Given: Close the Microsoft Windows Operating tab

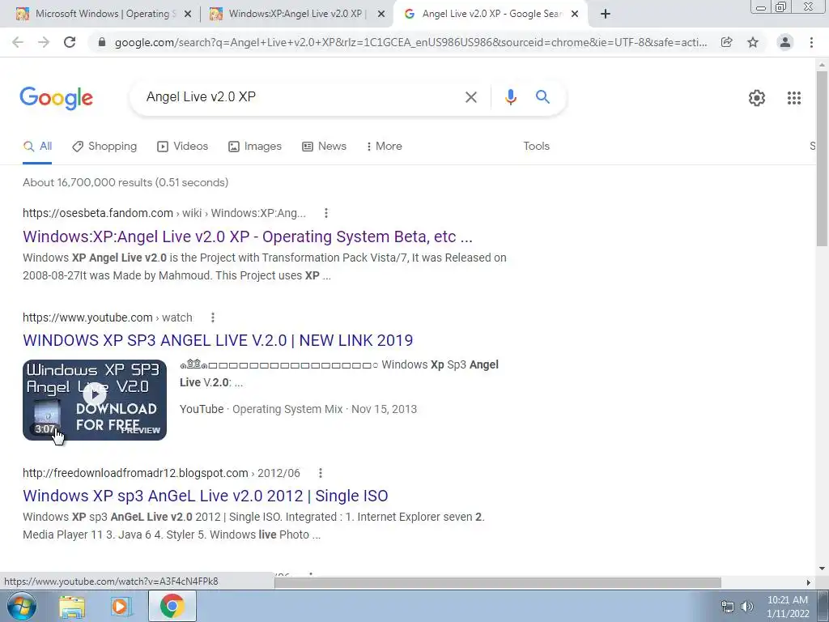Looking at the screenshot, I should (188, 15).
